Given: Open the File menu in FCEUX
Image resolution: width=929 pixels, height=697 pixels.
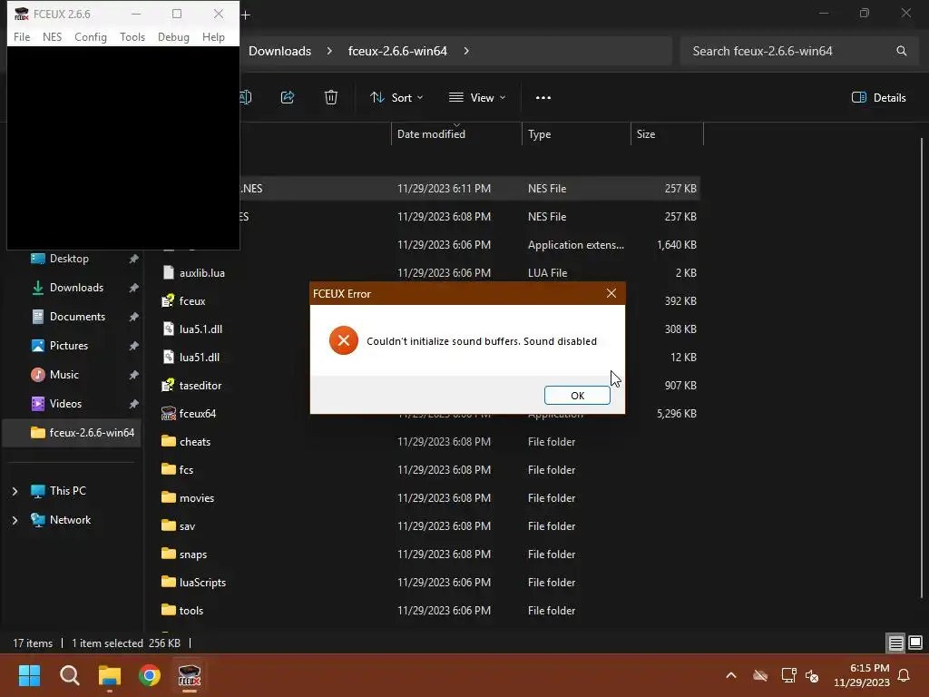Looking at the screenshot, I should point(22,36).
